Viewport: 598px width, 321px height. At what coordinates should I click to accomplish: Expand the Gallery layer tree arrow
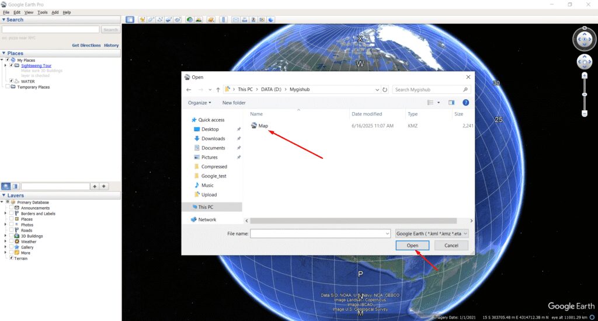(x=6, y=247)
